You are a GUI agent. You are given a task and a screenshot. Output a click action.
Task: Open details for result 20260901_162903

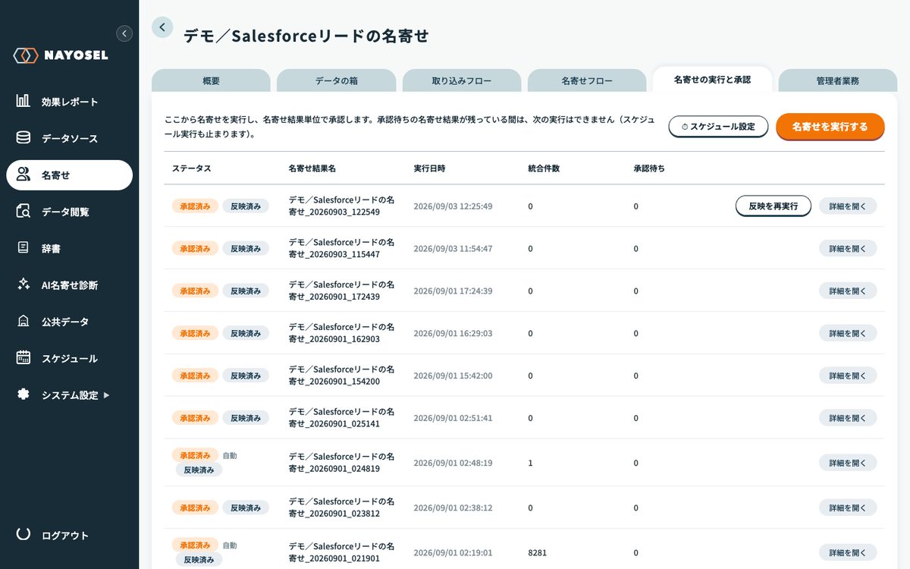tap(848, 333)
